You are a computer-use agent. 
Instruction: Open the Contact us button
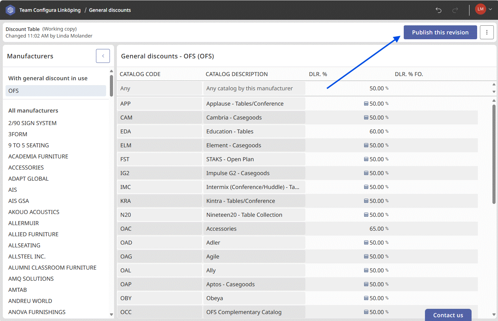coord(448,315)
